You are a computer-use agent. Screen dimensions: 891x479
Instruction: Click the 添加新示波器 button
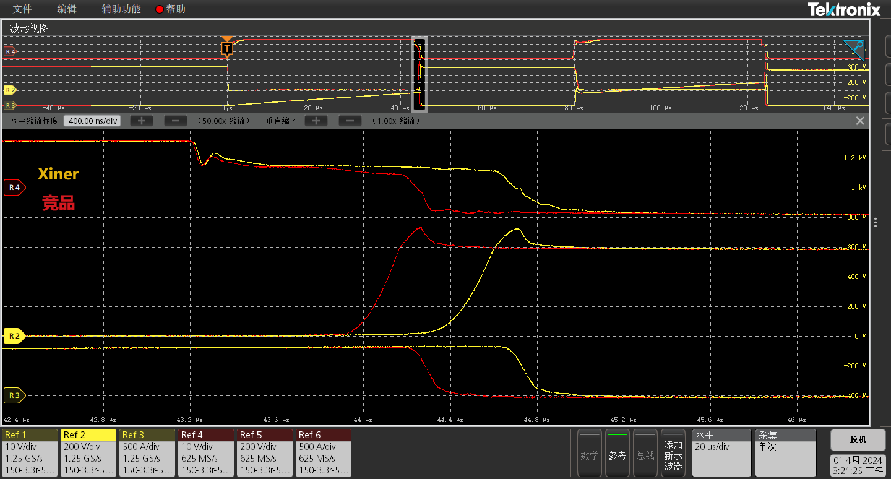click(x=673, y=454)
